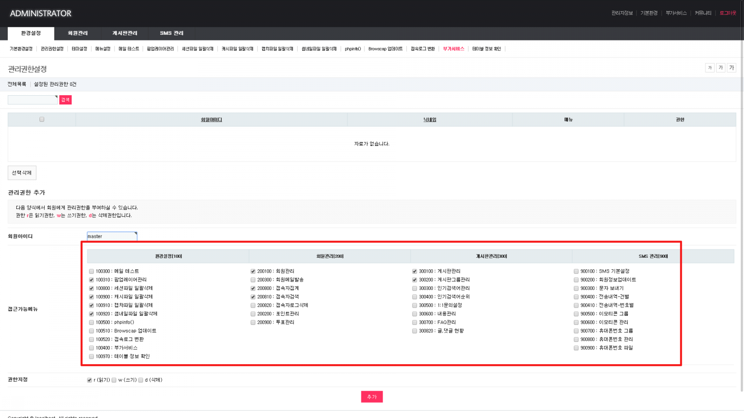Image resolution: width=744 pixels, height=418 pixels.
Task: Open the 게시판관리 top navigation tab
Action: tap(125, 33)
